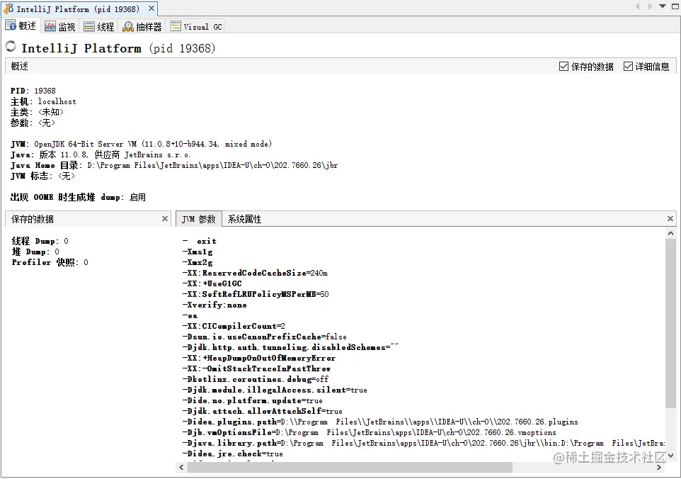Click the 堆 Dump: 0 entry
Viewport: 681px width, 479px height.
[35, 252]
